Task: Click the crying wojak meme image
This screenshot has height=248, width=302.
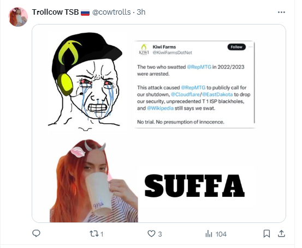Action: point(85,82)
